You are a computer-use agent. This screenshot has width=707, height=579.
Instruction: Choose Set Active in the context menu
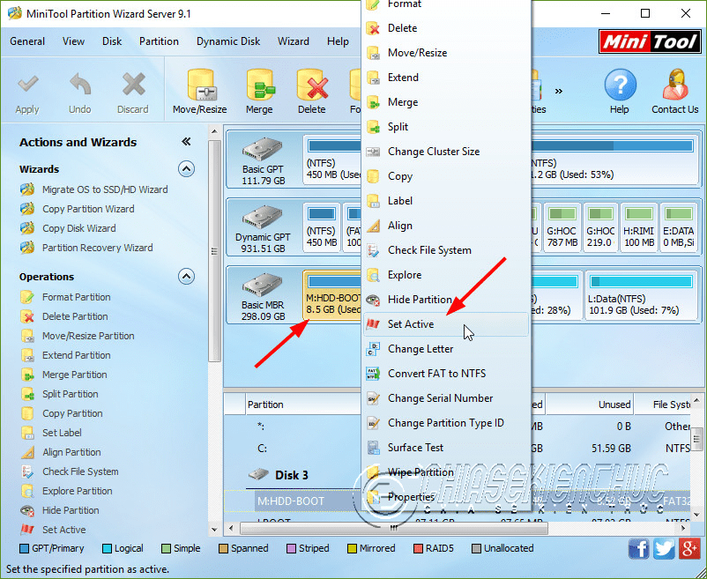coord(445,324)
